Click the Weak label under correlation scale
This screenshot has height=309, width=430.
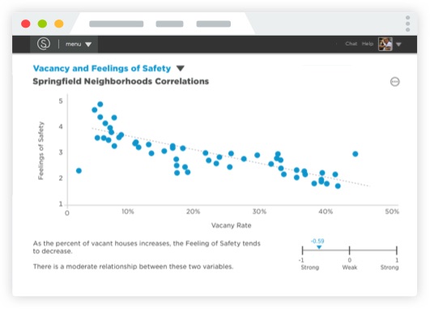[349, 268]
